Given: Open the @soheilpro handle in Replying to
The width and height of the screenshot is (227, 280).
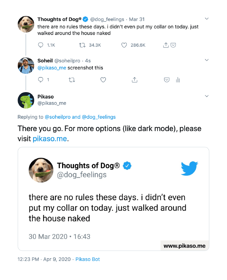Looking at the screenshot, I should [x=58, y=117].
